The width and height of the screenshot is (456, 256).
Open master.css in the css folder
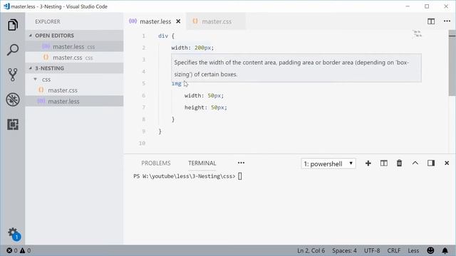tap(74, 90)
